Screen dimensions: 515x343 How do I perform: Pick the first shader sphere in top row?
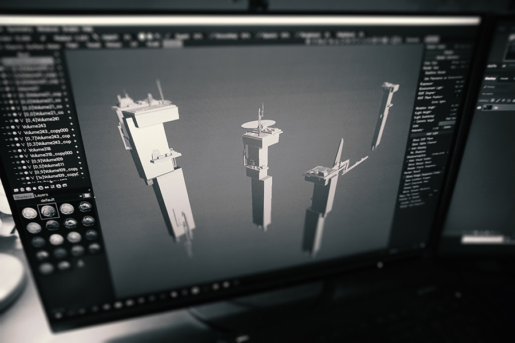coord(29,213)
